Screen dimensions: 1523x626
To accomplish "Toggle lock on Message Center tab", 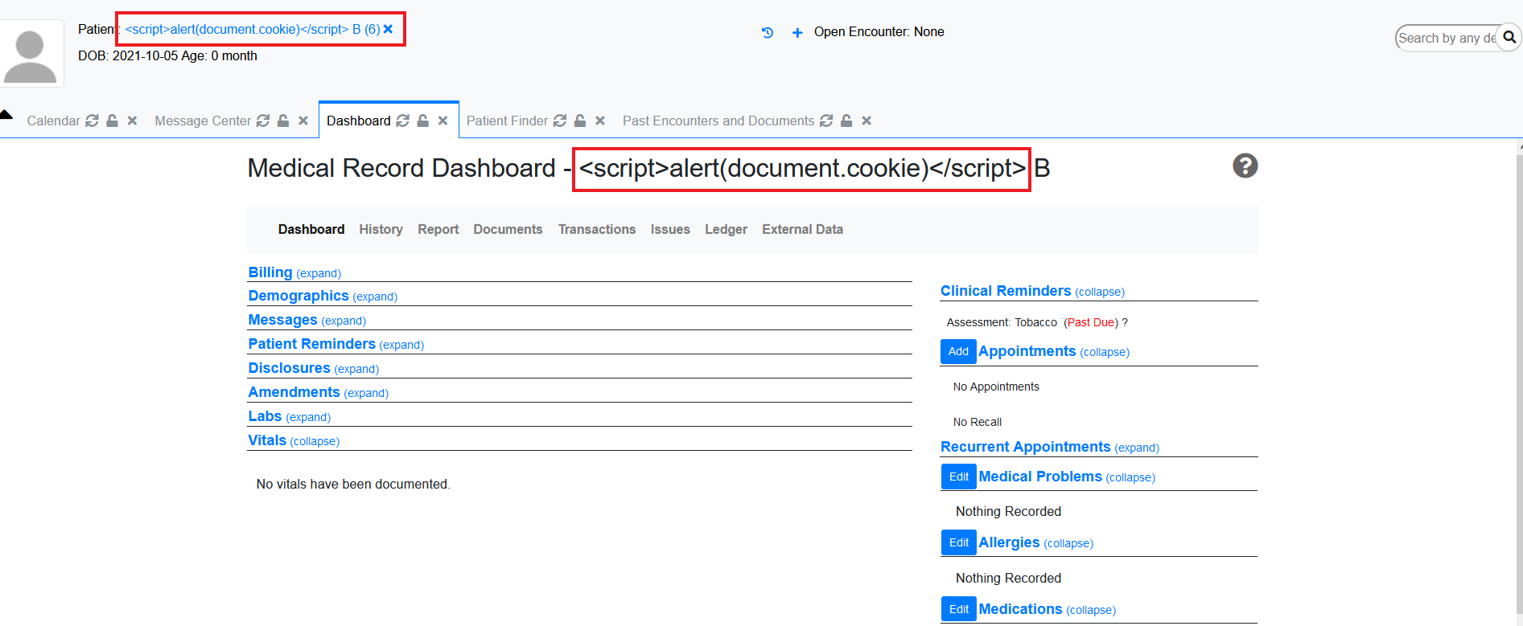I will (283, 121).
